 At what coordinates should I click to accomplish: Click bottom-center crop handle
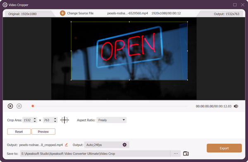click(129, 80)
